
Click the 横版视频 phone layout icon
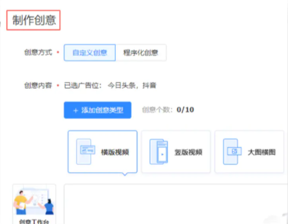coord(86,152)
